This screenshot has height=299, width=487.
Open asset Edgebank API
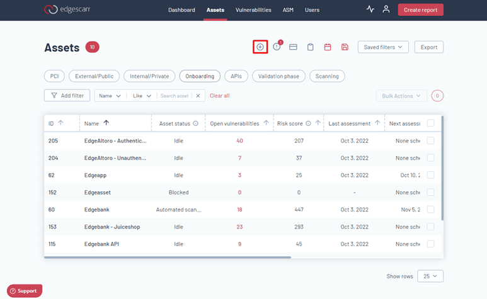[x=101, y=244]
